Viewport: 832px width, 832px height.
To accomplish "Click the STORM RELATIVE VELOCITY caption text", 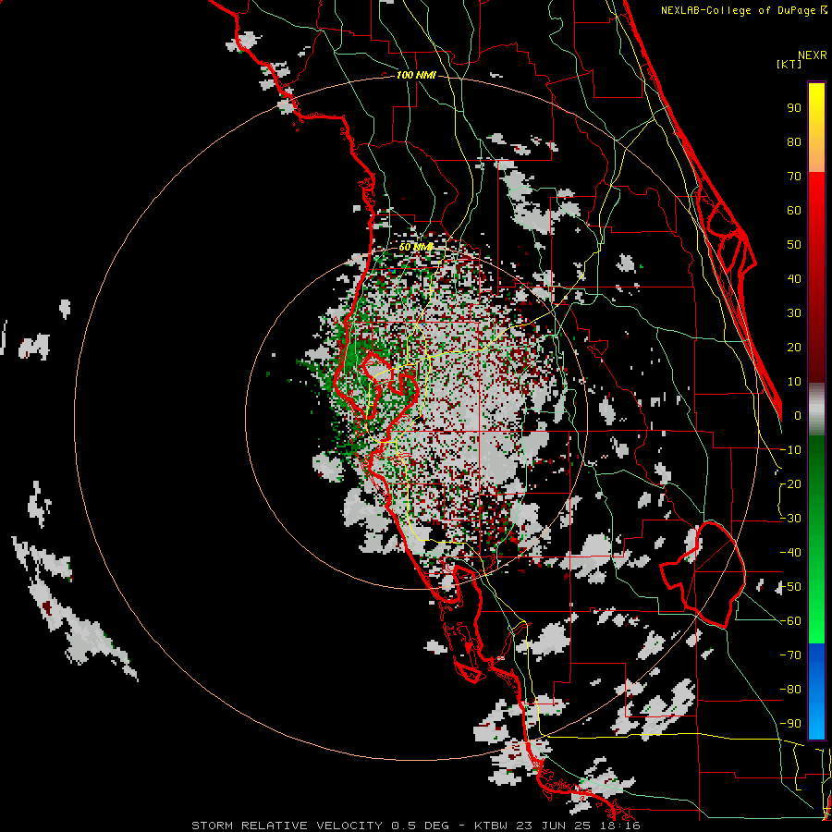I will point(289,826).
